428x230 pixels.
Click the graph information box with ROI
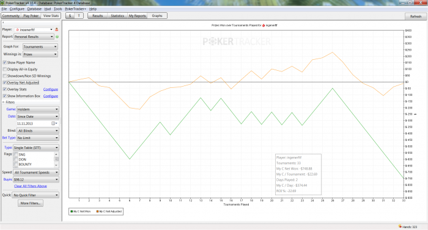tap(298, 174)
